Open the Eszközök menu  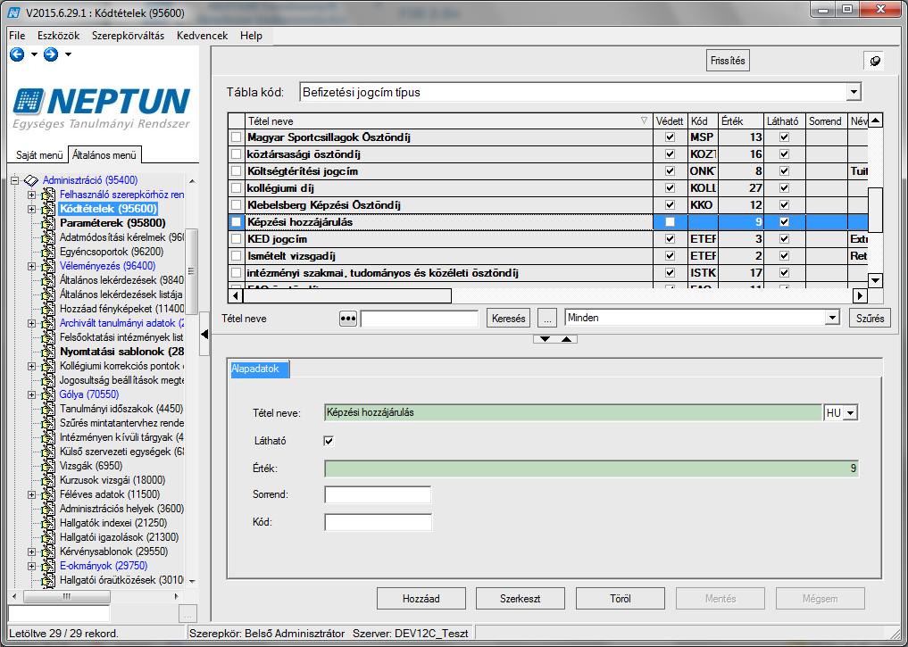pos(59,36)
